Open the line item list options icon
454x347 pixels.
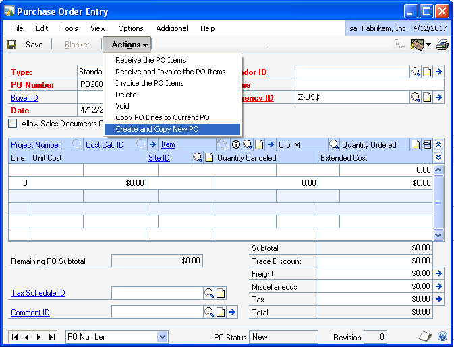click(427, 144)
